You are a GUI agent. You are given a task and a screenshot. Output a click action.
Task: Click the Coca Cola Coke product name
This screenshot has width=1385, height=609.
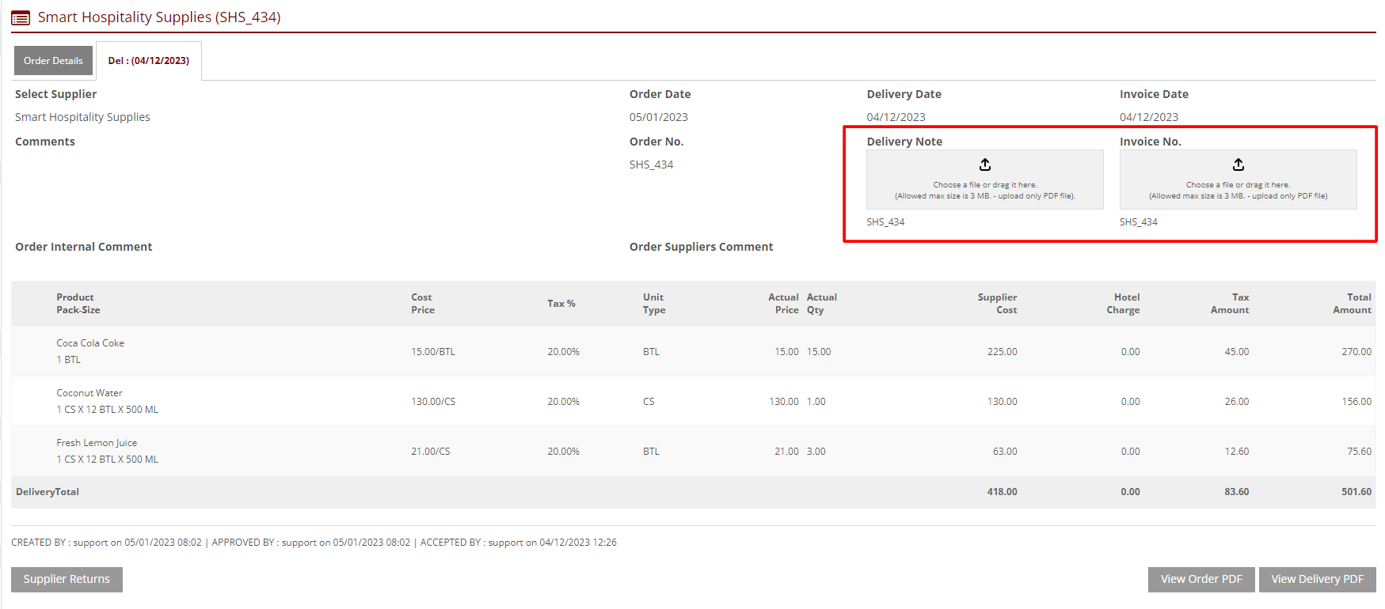[x=90, y=343]
